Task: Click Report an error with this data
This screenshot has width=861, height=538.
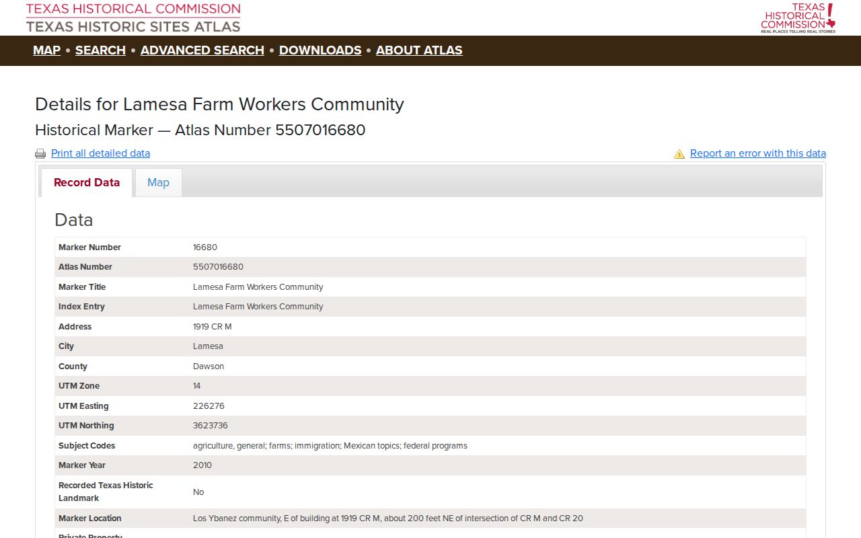Action: click(x=758, y=153)
